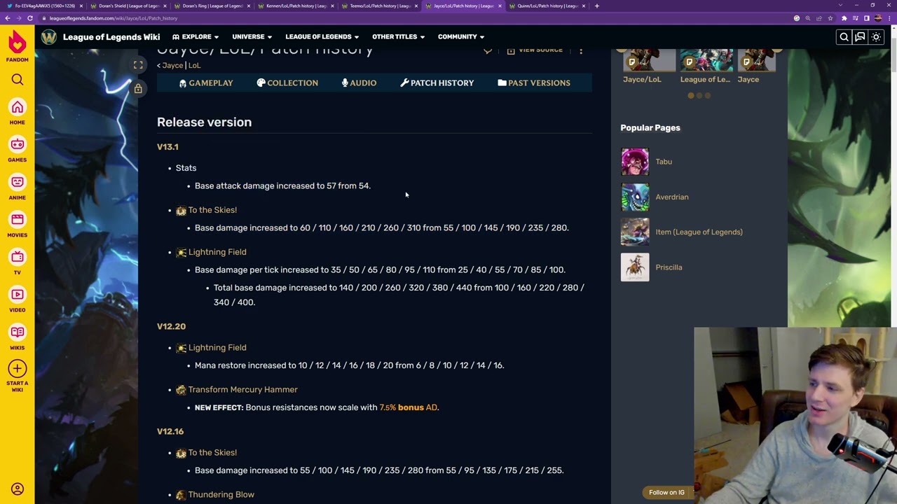Open the Averdrian popular page

(671, 197)
